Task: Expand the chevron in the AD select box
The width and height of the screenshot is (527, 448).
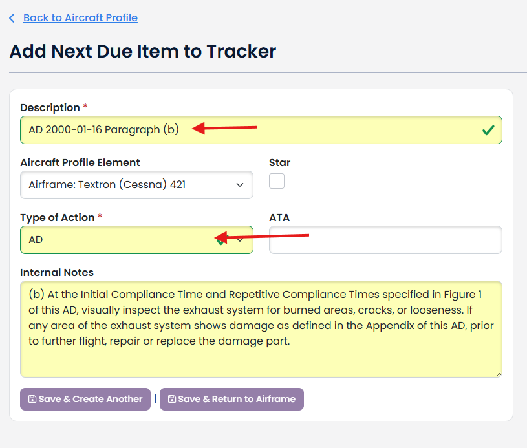Action: coord(241,240)
